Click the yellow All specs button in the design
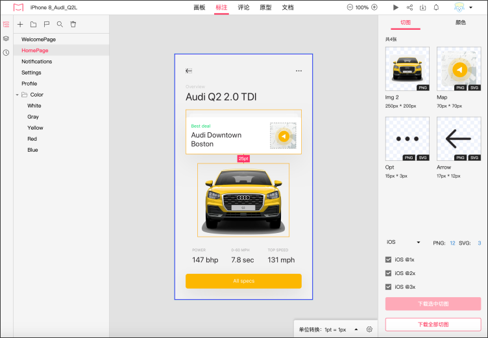Image resolution: width=488 pixels, height=338 pixels. tap(243, 281)
